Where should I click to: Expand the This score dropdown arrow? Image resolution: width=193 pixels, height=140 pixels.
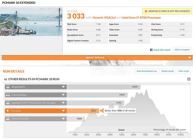click(x=63, y=111)
